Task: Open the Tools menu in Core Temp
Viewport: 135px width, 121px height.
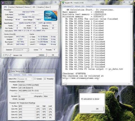Action: click(24, 75)
